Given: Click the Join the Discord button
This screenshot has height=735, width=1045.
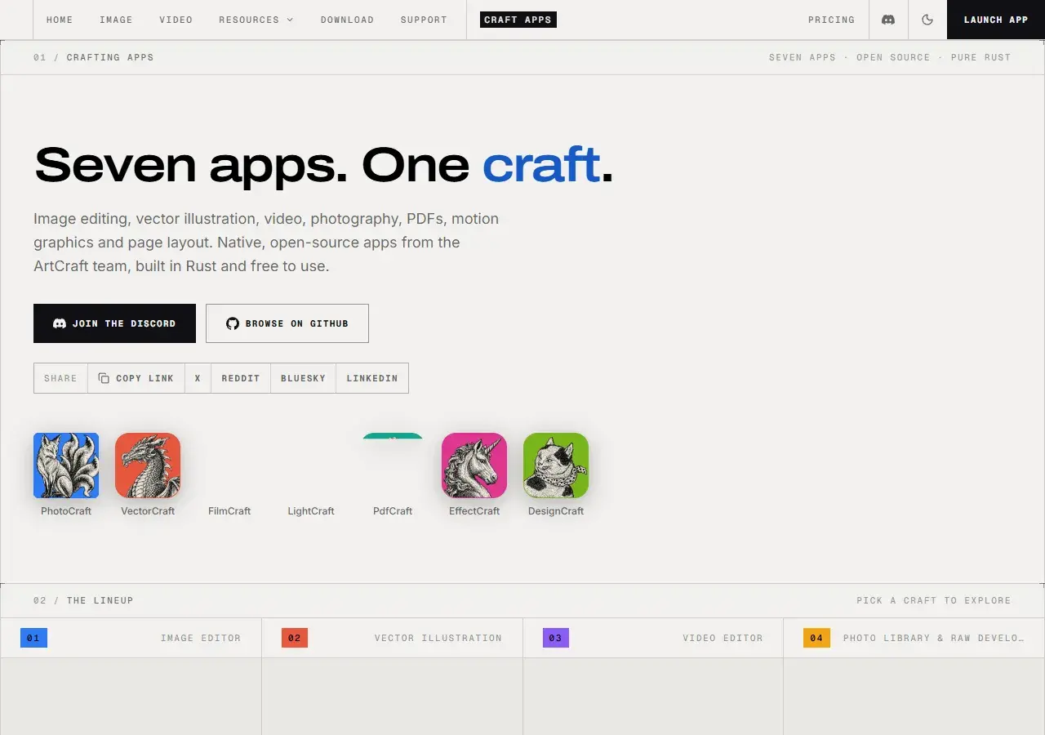Looking at the screenshot, I should pos(114,323).
